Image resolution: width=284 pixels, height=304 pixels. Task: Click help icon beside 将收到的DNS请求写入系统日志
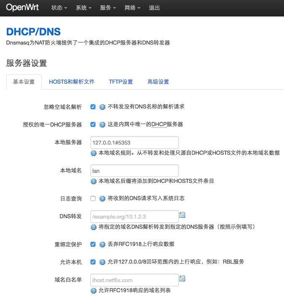[102, 198]
